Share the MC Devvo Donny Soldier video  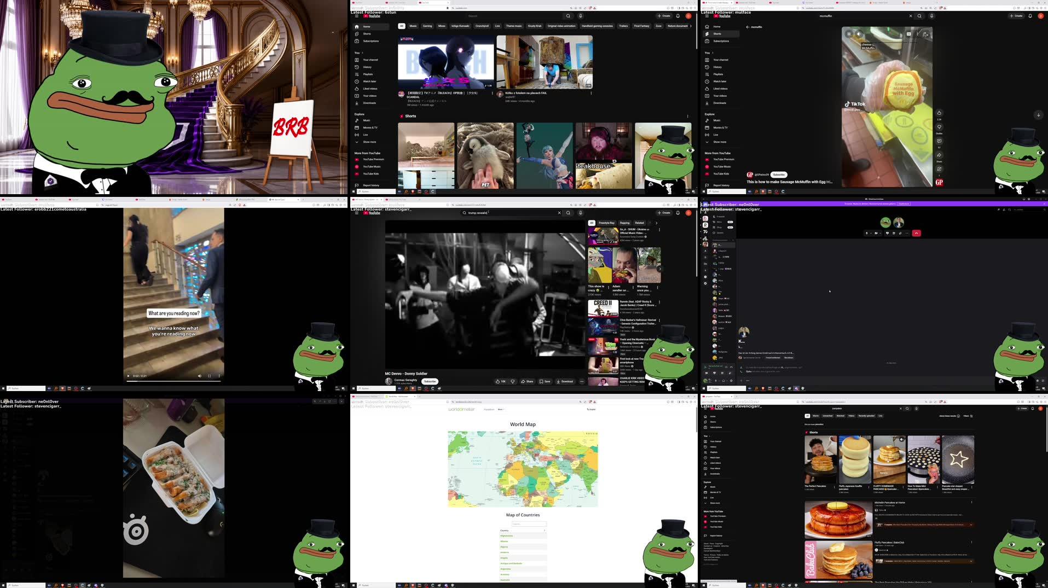pyautogui.click(x=527, y=381)
